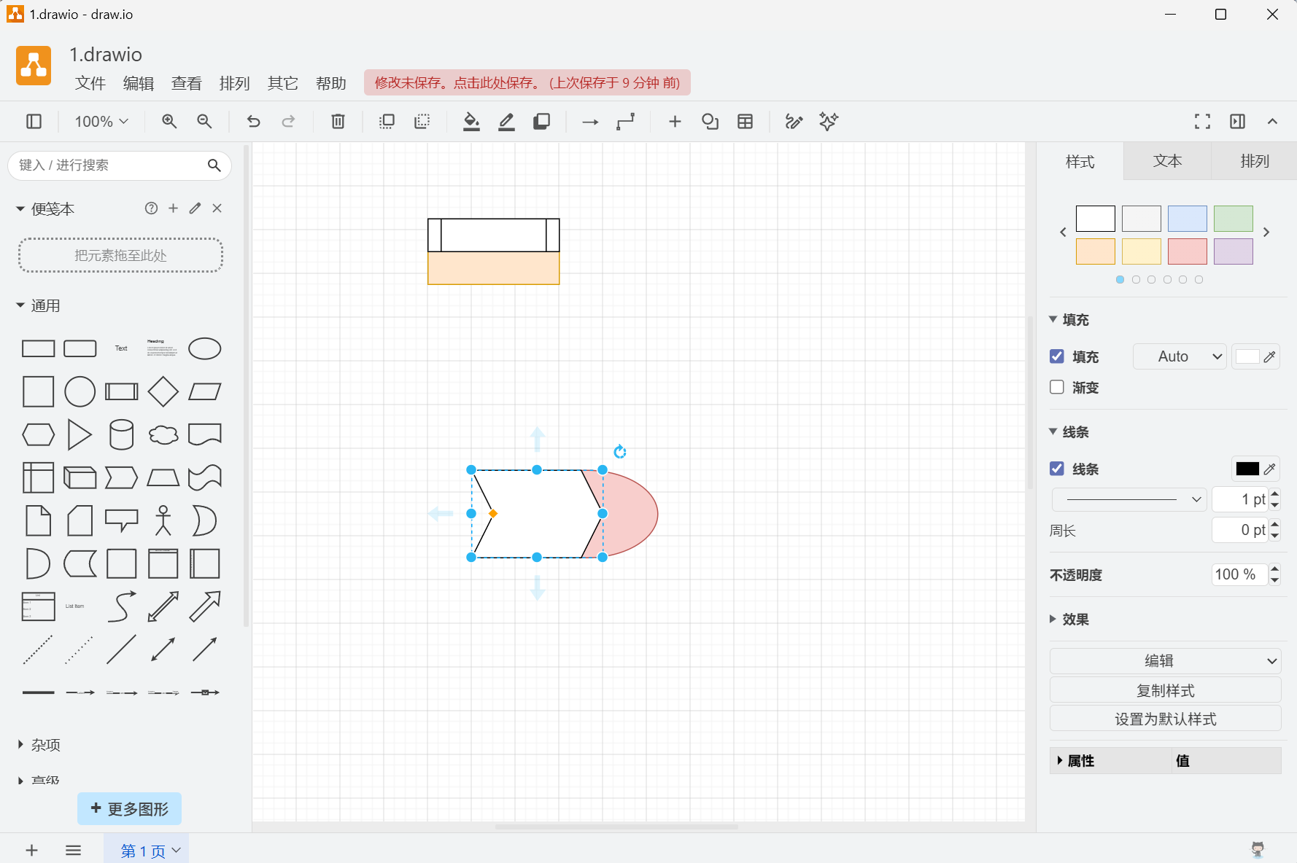Pick the light green color swatch
Viewport: 1297px width, 863px height.
click(x=1233, y=219)
